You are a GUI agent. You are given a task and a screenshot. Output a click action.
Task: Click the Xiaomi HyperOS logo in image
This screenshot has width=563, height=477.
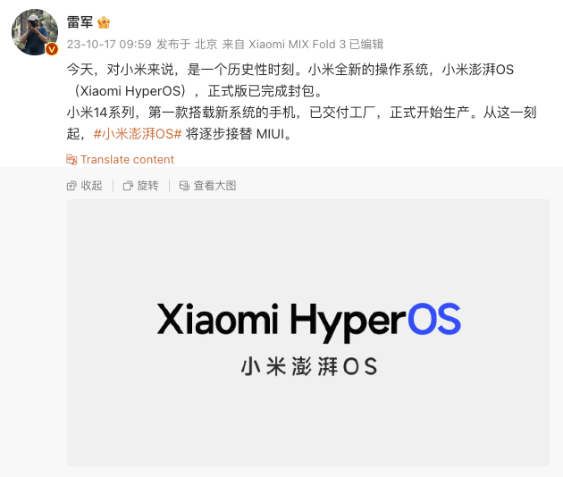coord(309,321)
